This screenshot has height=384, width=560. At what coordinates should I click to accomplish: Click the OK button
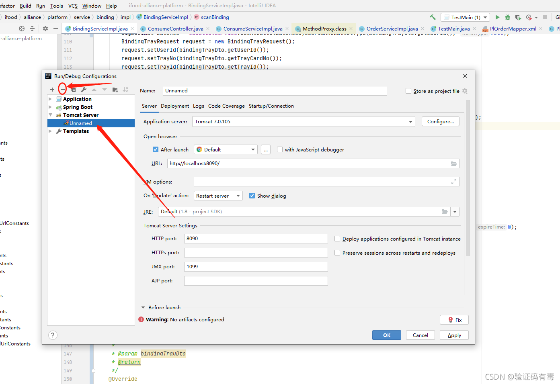[x=387, y=335]
